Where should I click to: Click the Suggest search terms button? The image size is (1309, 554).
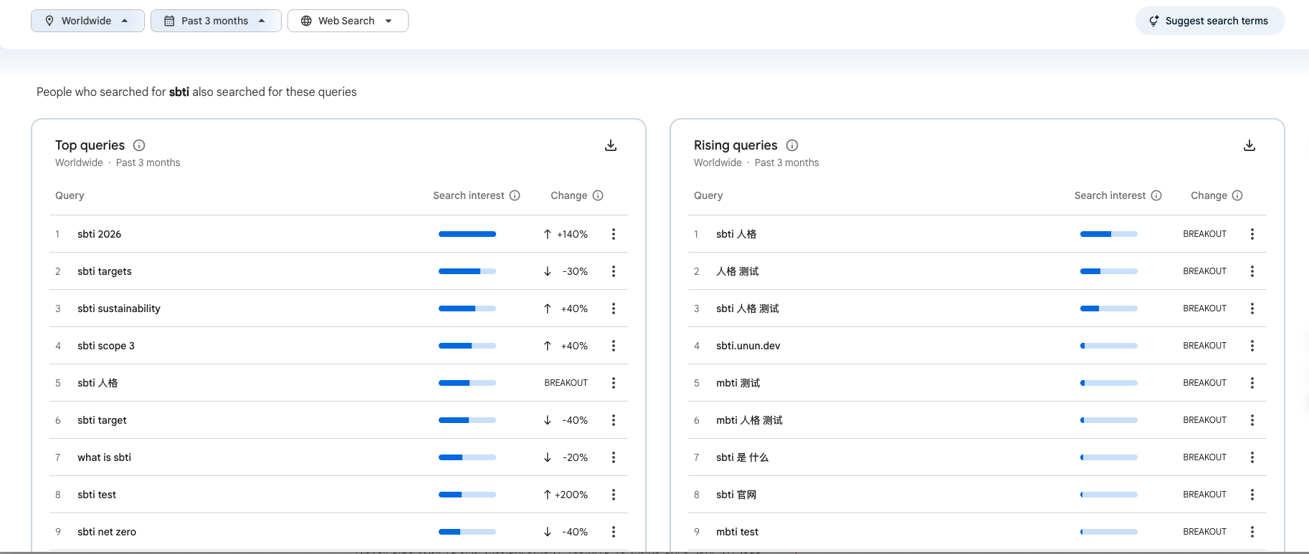click(x=1209, y=21)
